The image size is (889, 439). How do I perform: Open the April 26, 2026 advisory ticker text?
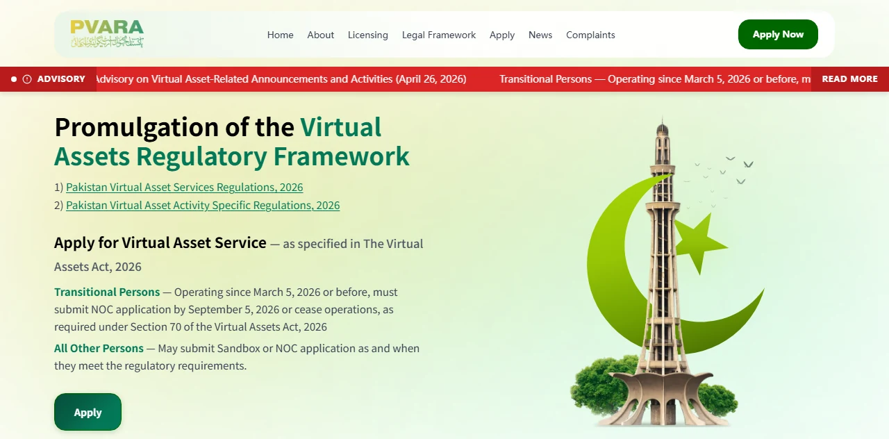[x=281, y=79]
